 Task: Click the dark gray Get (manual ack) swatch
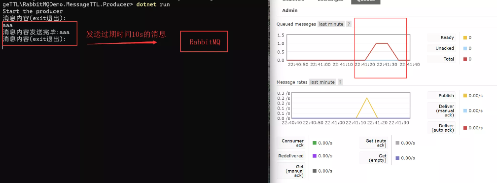[315, 171]
